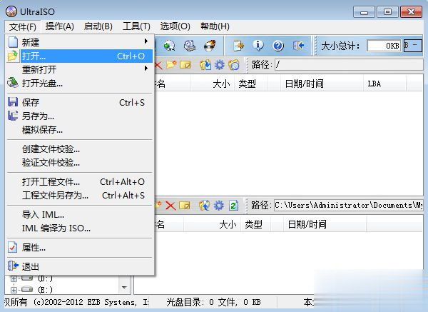Click the make CD image toolbar icon
Screen dimensions: 428x312
click(169, 46)
